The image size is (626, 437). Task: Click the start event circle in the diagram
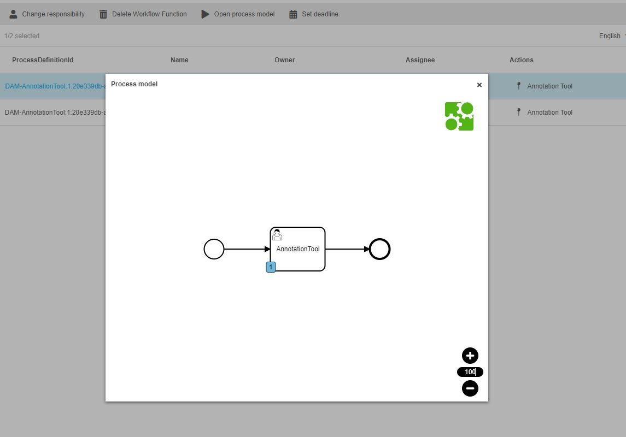(214, 249)
